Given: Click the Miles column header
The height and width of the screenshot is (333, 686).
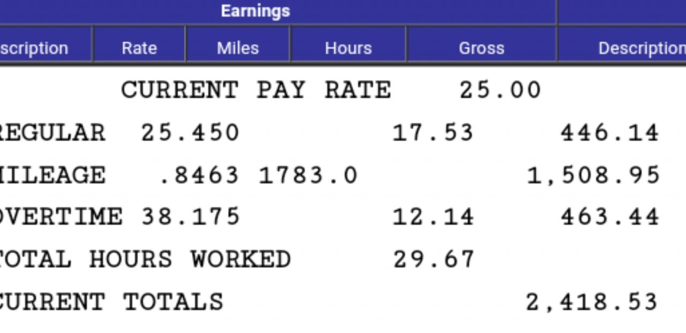Looking at the screenshot, I should point(237,48).
